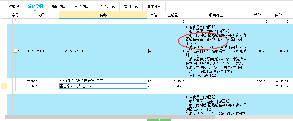Screen dimensions: 293x121
Task: Select code cell 010807007051
Action: [41, 51]
